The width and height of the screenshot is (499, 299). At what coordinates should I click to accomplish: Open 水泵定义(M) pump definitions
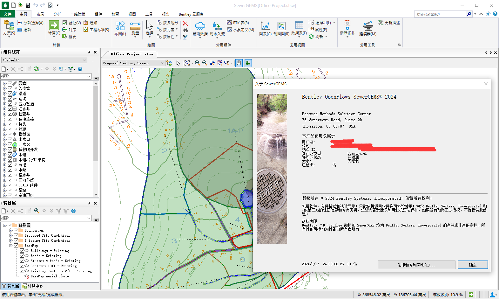(x=240, y=30)
